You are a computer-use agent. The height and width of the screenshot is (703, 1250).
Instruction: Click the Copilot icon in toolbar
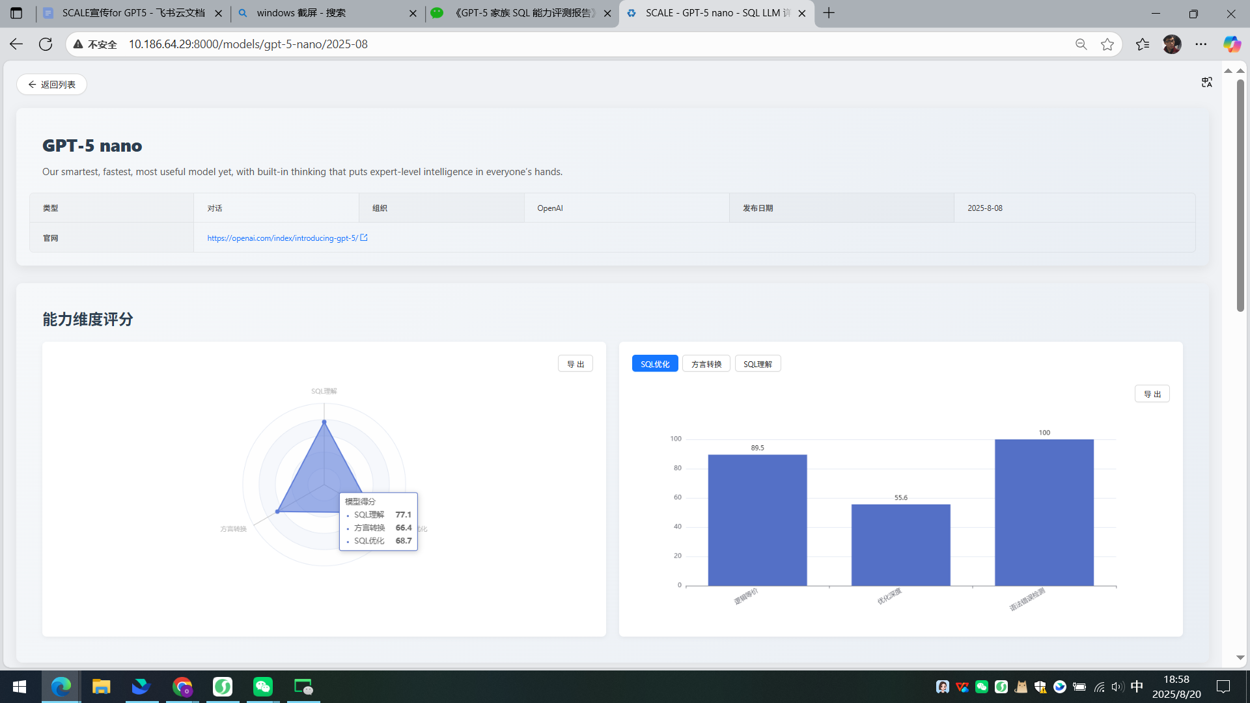pos(1231,44)
